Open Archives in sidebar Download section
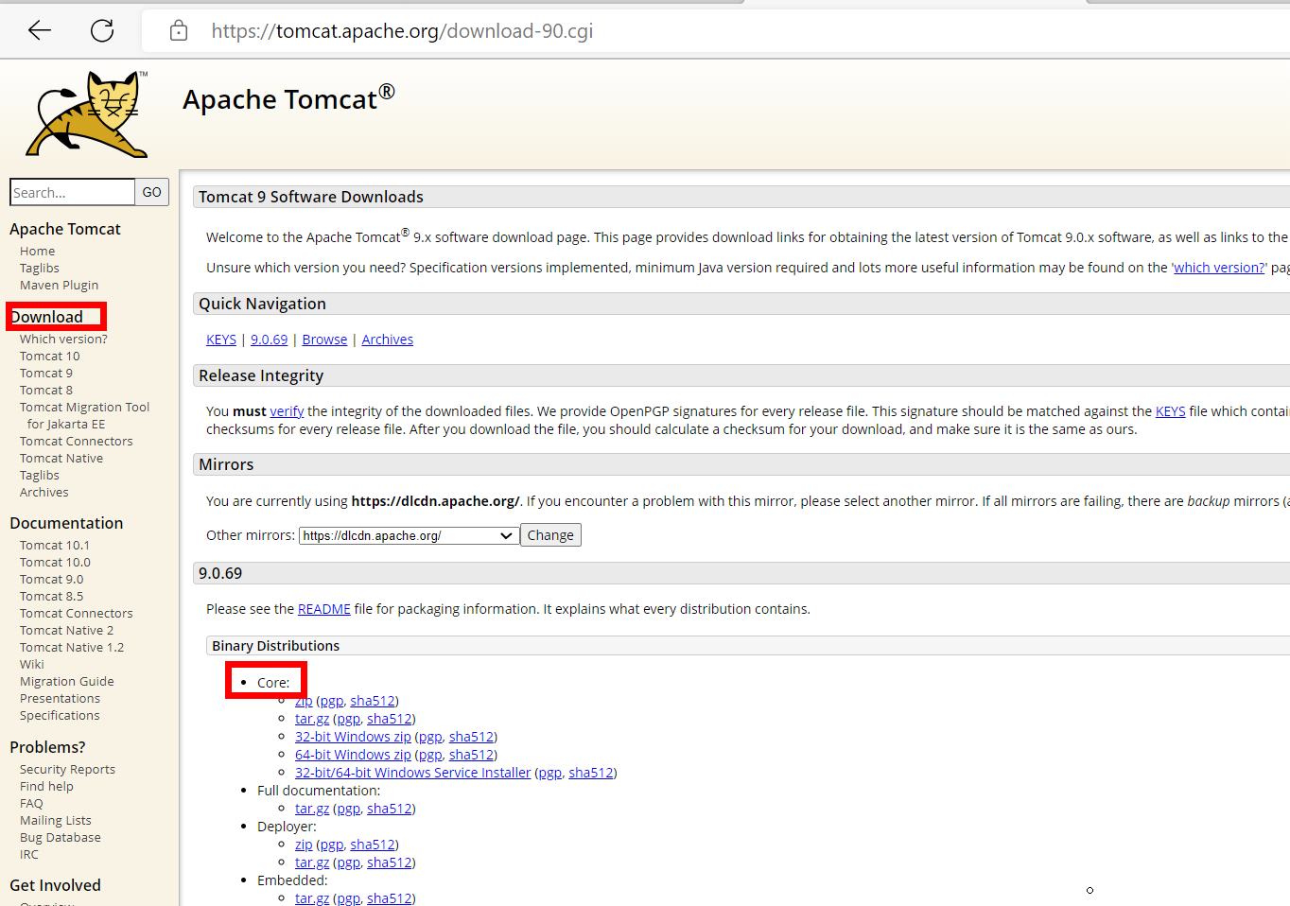Viewport: 1290px width, 906px height. (44, 493)
